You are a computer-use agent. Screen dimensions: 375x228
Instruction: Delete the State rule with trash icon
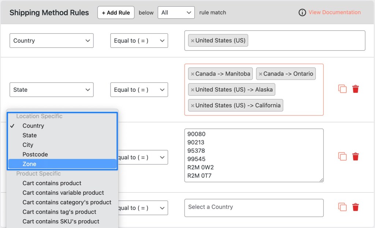(355, 89)
